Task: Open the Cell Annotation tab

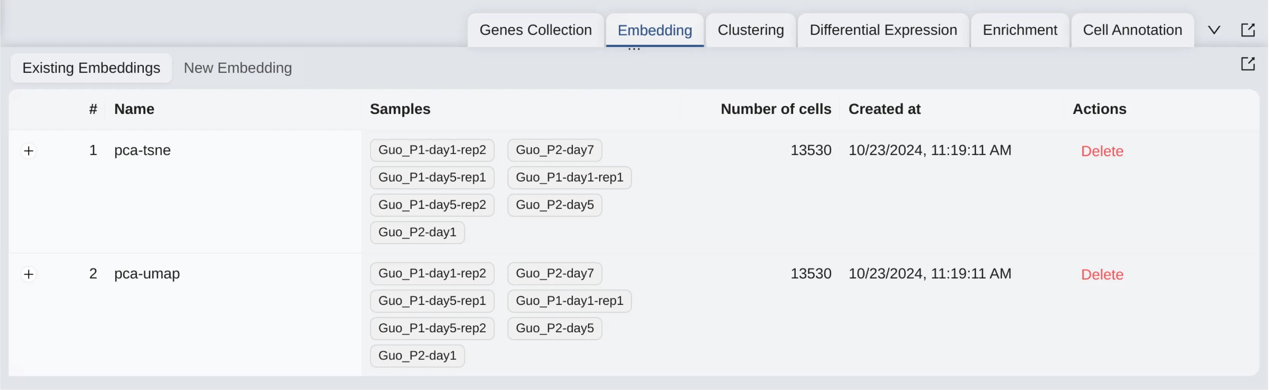Action: [1132, 30]
